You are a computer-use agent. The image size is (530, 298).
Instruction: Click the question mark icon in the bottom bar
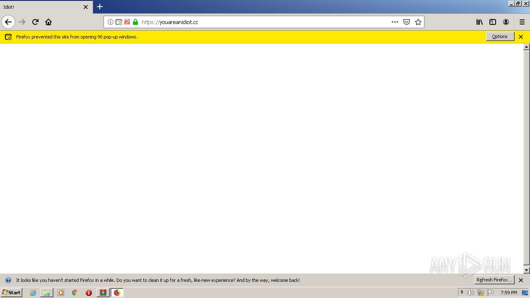[x=8, y=280]
